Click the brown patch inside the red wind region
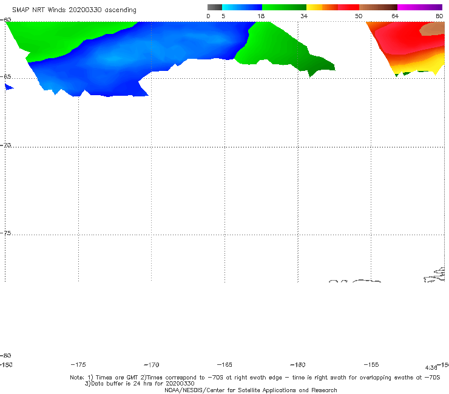449x394 pixels. pos(434,29)
